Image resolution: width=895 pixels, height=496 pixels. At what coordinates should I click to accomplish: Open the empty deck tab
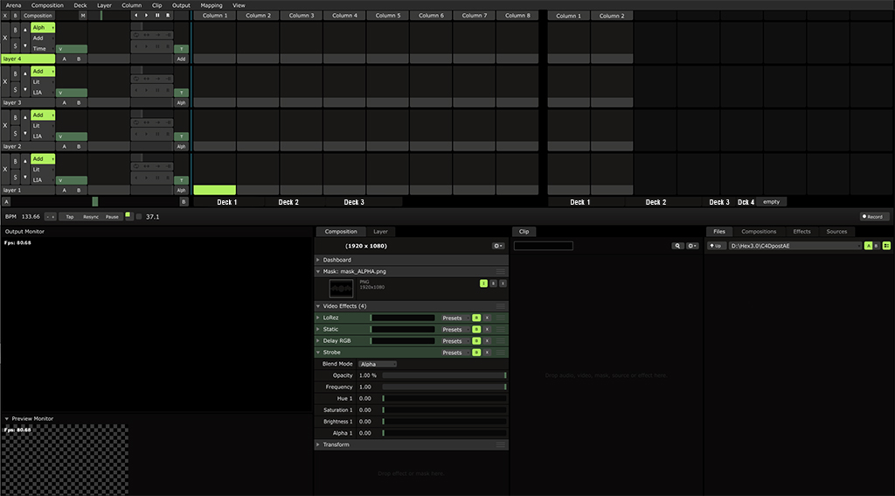771,202
